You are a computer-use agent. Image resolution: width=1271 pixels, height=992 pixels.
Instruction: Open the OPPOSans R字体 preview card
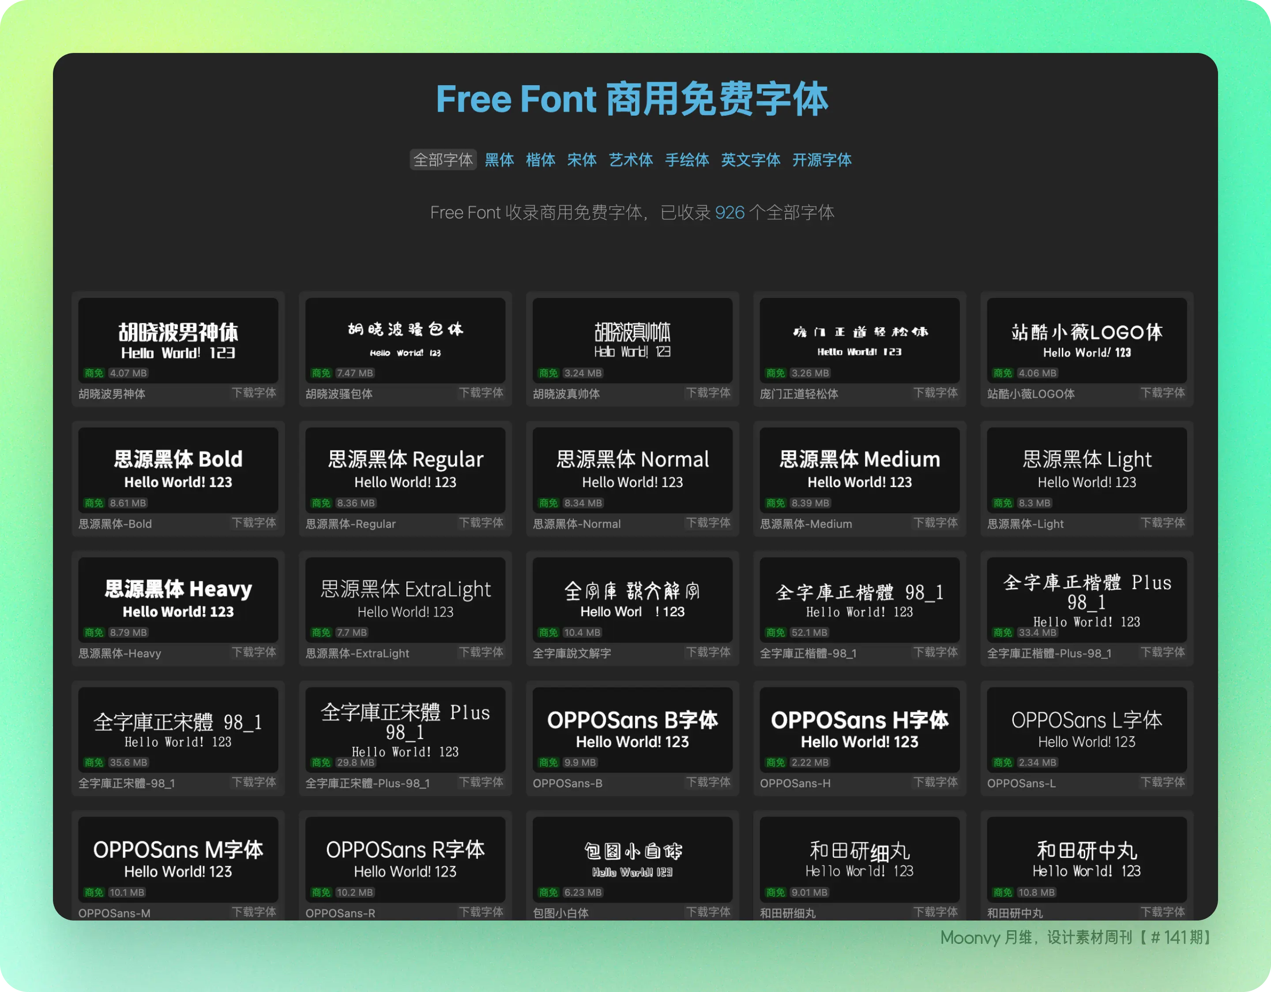(x=405, y=859)
